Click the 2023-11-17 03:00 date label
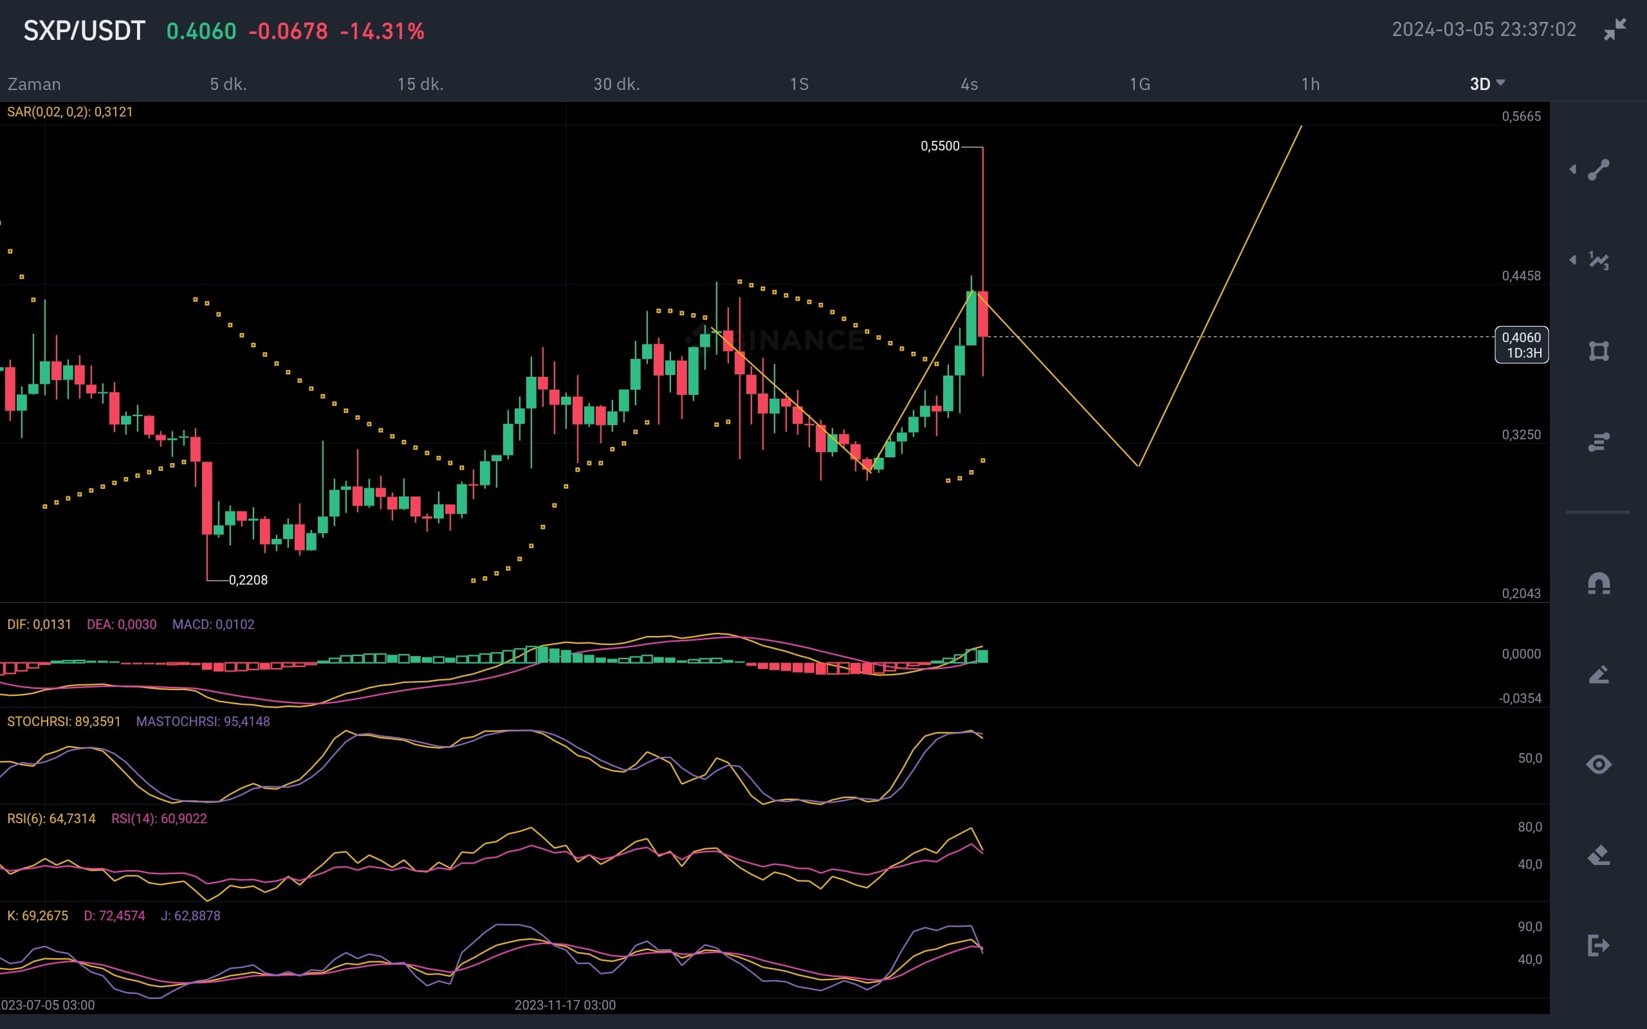 [565, 1005]
